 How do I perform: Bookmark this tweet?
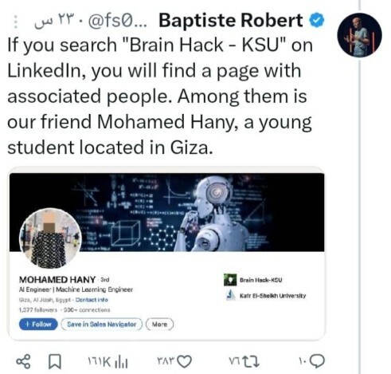point(55,362)
